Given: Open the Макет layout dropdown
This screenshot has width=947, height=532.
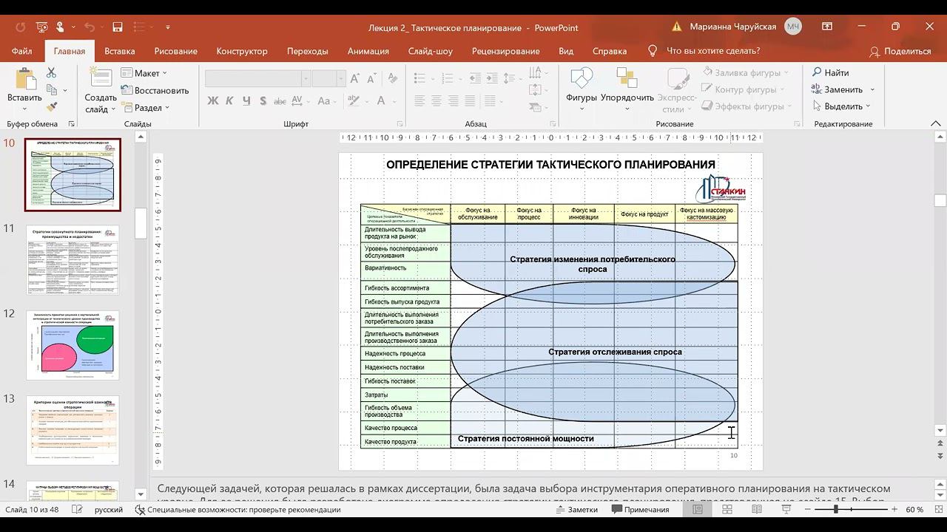Looking at the screenshot, I should coord(145,73).
